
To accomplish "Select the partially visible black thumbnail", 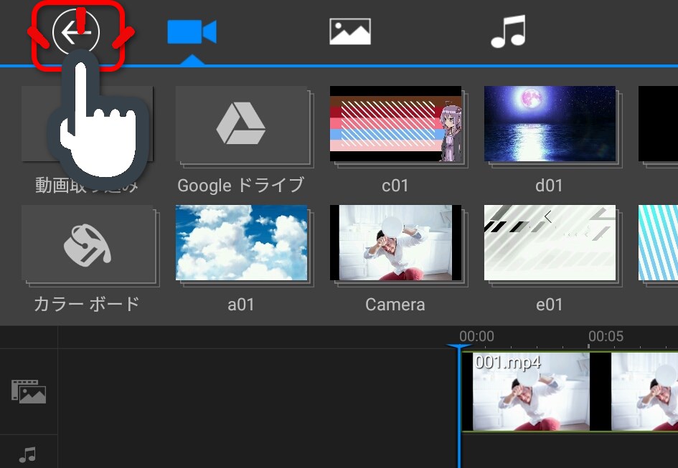I will pyautogui.click(x=659, y=124).
